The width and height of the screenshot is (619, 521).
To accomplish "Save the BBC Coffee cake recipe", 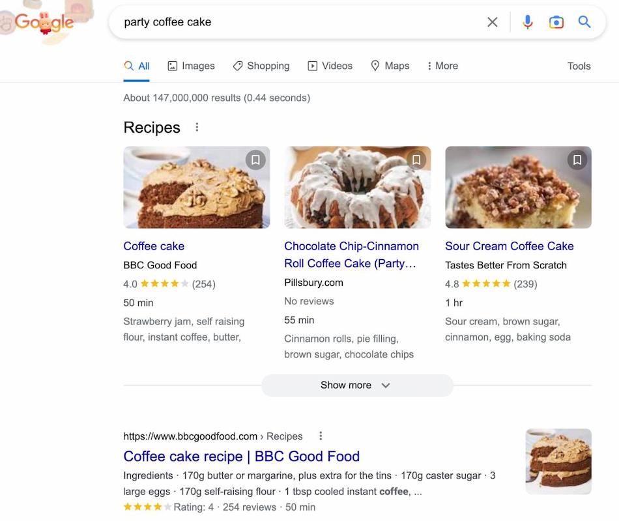I will tap(255, 160).
